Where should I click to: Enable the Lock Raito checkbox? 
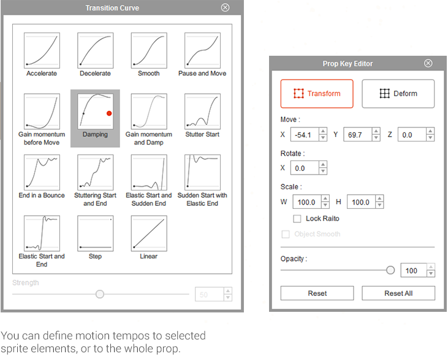coord(297,219)
